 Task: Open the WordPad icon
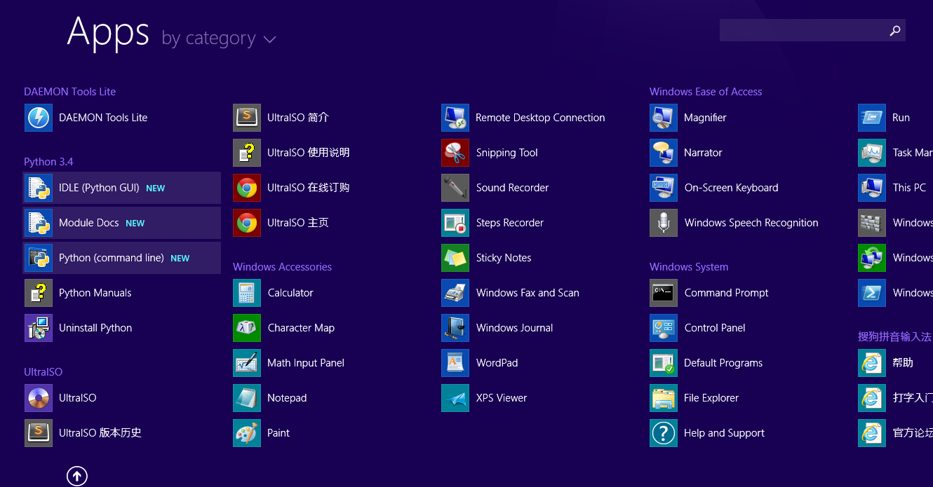(x=455, y=363)
